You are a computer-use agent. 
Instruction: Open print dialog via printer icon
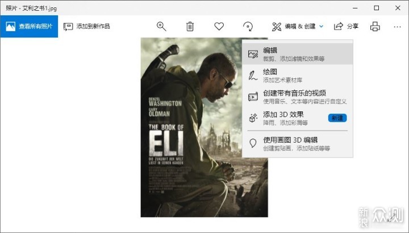pyautogui.click(x=375, y=26)
